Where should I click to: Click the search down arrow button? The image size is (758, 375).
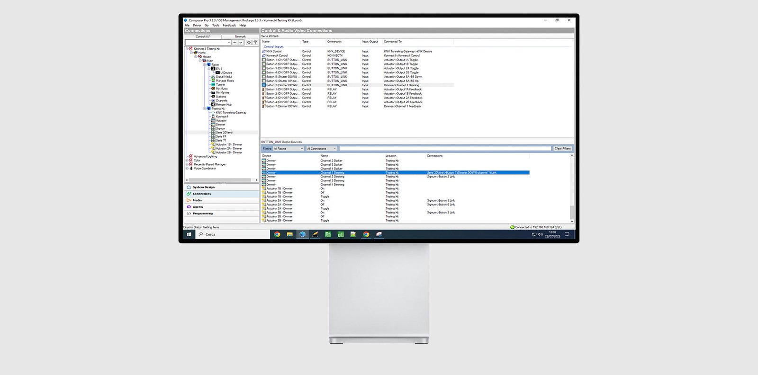click(x=241, y=43)
